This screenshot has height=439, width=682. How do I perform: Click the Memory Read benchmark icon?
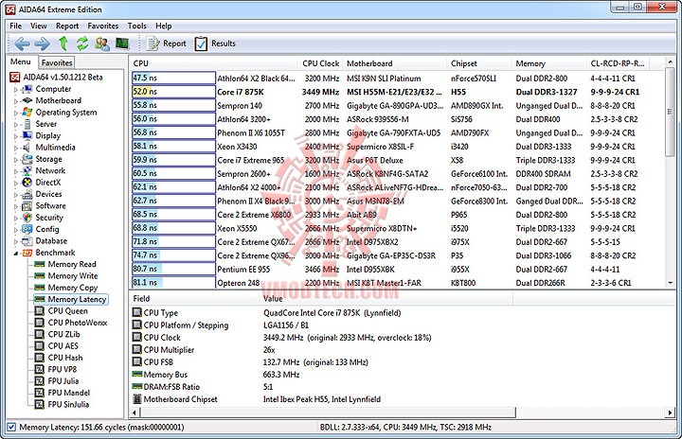[x=40, y=264]
